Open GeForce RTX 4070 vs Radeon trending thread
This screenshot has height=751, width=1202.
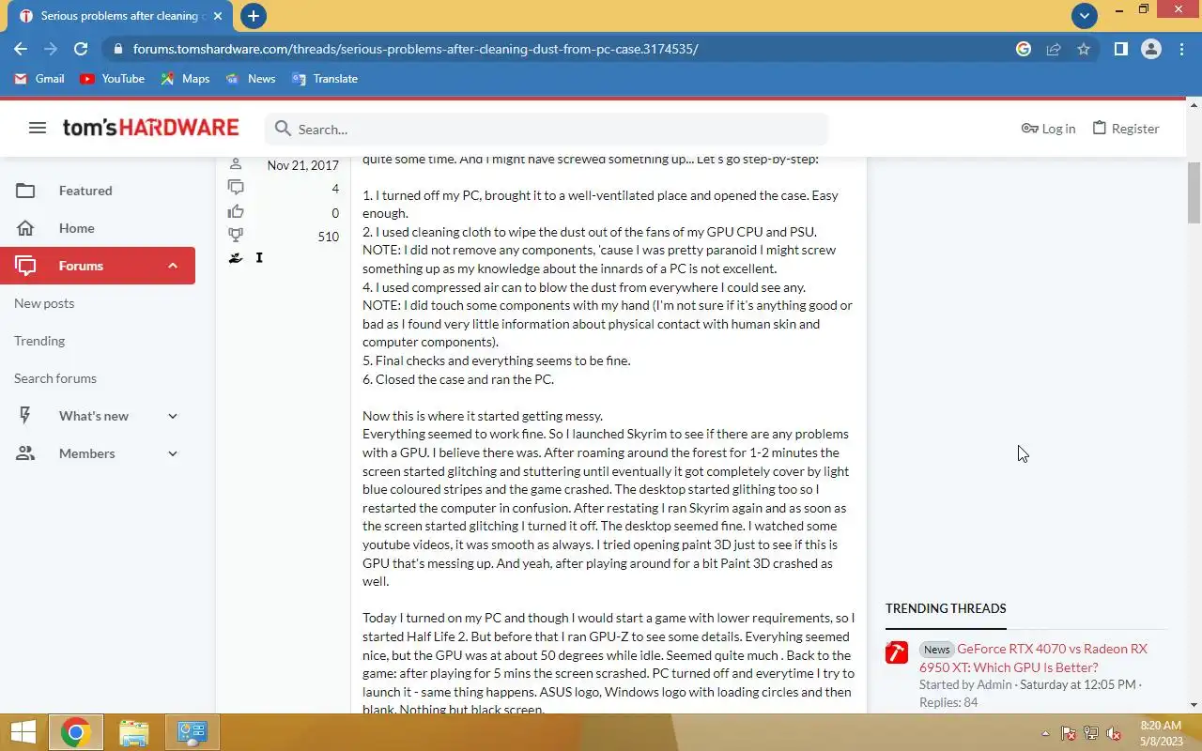pyautogui.click(x=1033, y=658)
